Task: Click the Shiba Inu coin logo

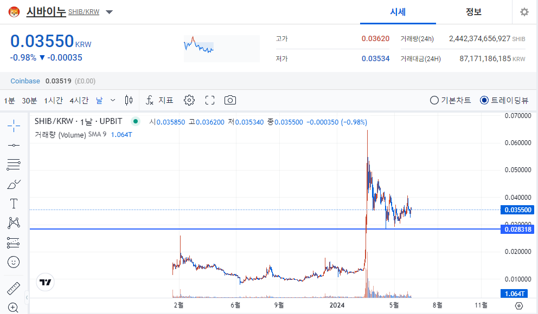Action: point(14,12)
